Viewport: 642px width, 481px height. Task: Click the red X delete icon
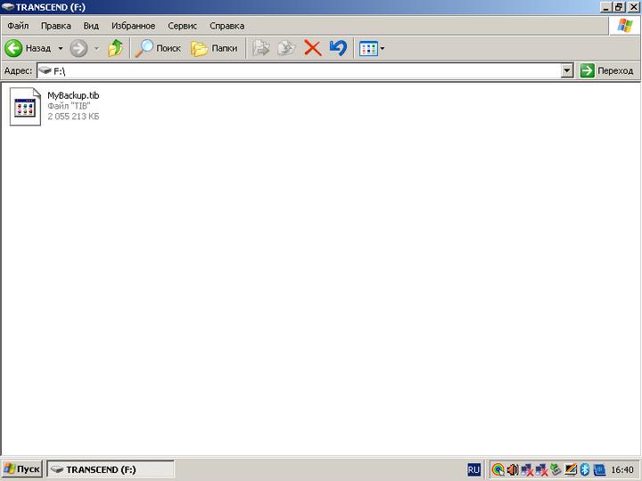pyautogui.click(x=312, y=48)
